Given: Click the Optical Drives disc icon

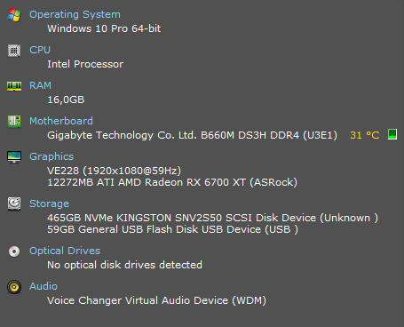Looking at the screenshot, I should coord(14,251).
